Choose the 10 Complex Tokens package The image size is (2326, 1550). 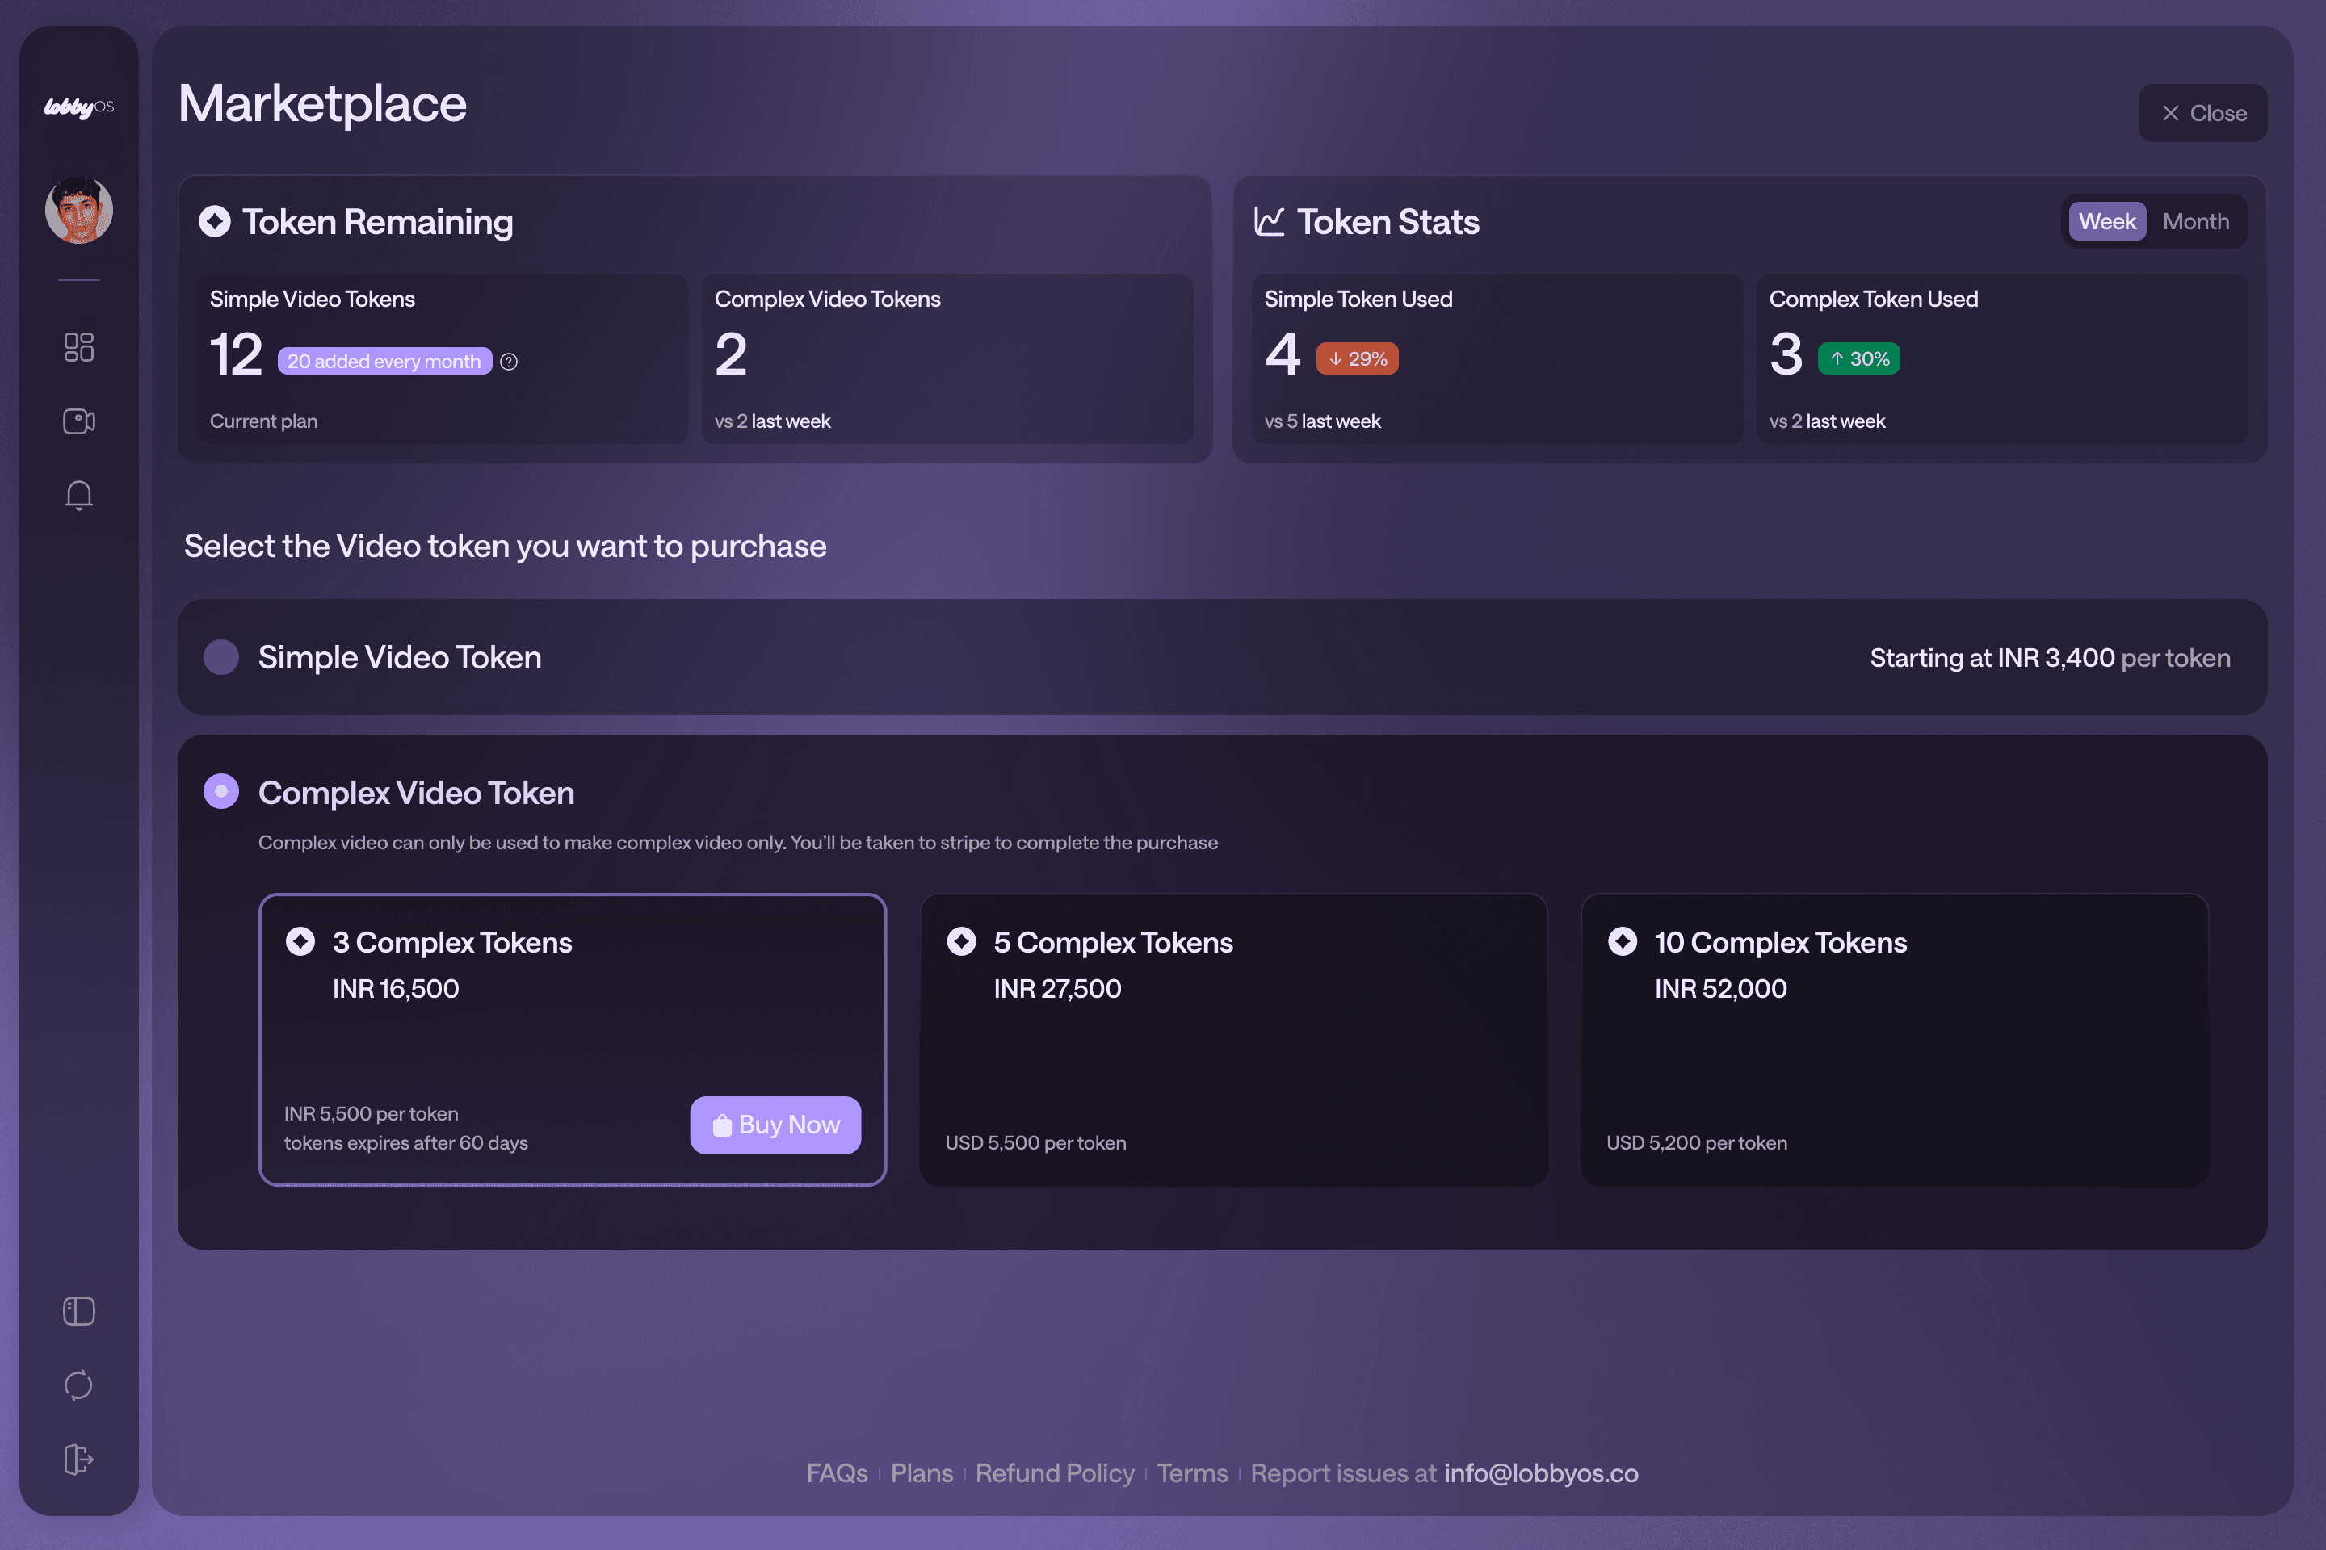1894,1039
